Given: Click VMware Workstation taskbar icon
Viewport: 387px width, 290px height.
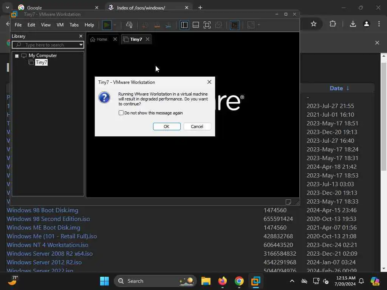Looking at the screenshot, I should (256, 281).
